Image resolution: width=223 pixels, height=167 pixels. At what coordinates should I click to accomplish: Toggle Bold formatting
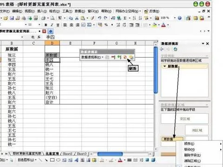tap(46, 25)
